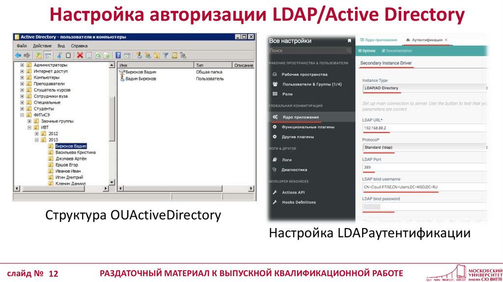The image size is (503, 282).
Task: Click the users icon beside Пользователи & Группы
Action: coord(275,85)
